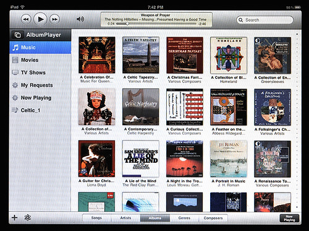This screenshot has width=309, height=231.
Task: Start playback with the play button
Action: click(x=40, y=19)
